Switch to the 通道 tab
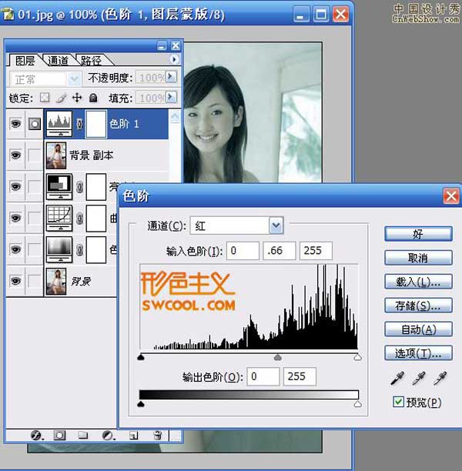Viewport: 462px width, 471px height. 59,61
